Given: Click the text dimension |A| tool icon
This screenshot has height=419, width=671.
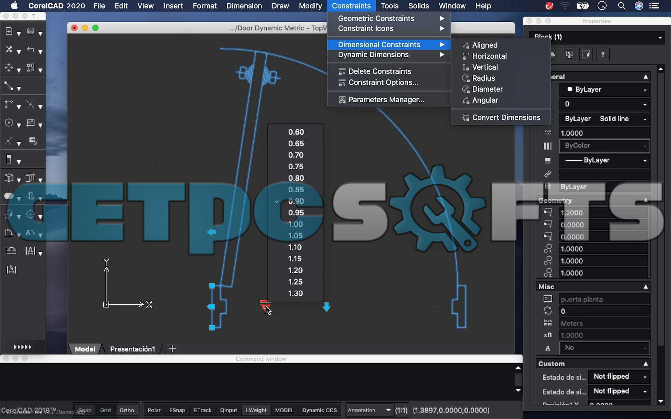Looking at the screenshot, I should 31,251.
